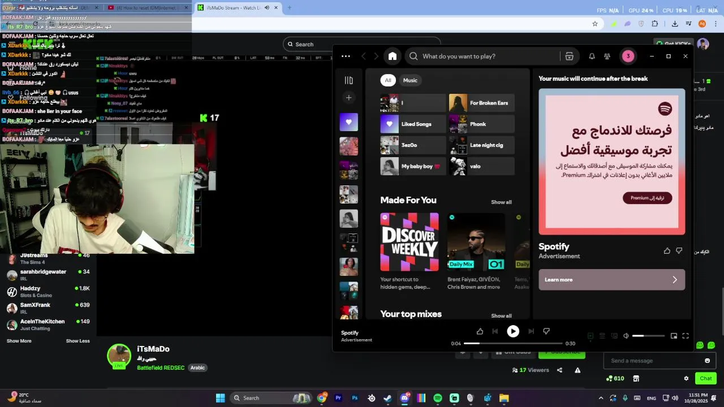Open Spotify Browse icon in search bar

(569, 56)
